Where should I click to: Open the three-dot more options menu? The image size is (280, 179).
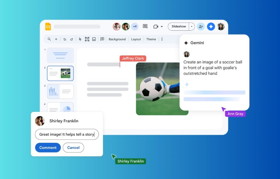[x=162, y=39]
